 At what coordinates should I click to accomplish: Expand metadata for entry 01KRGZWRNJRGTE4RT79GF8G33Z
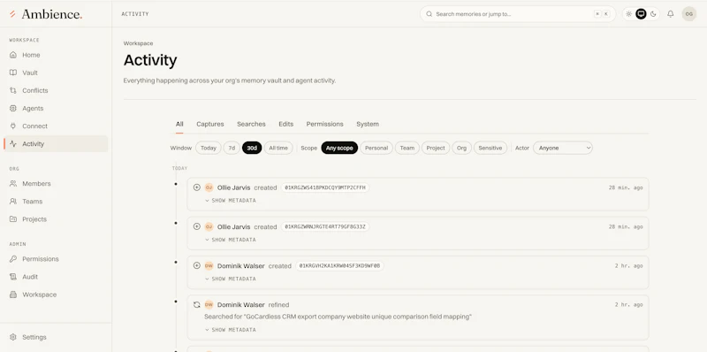pyautogui.click(x=231, y=240)
